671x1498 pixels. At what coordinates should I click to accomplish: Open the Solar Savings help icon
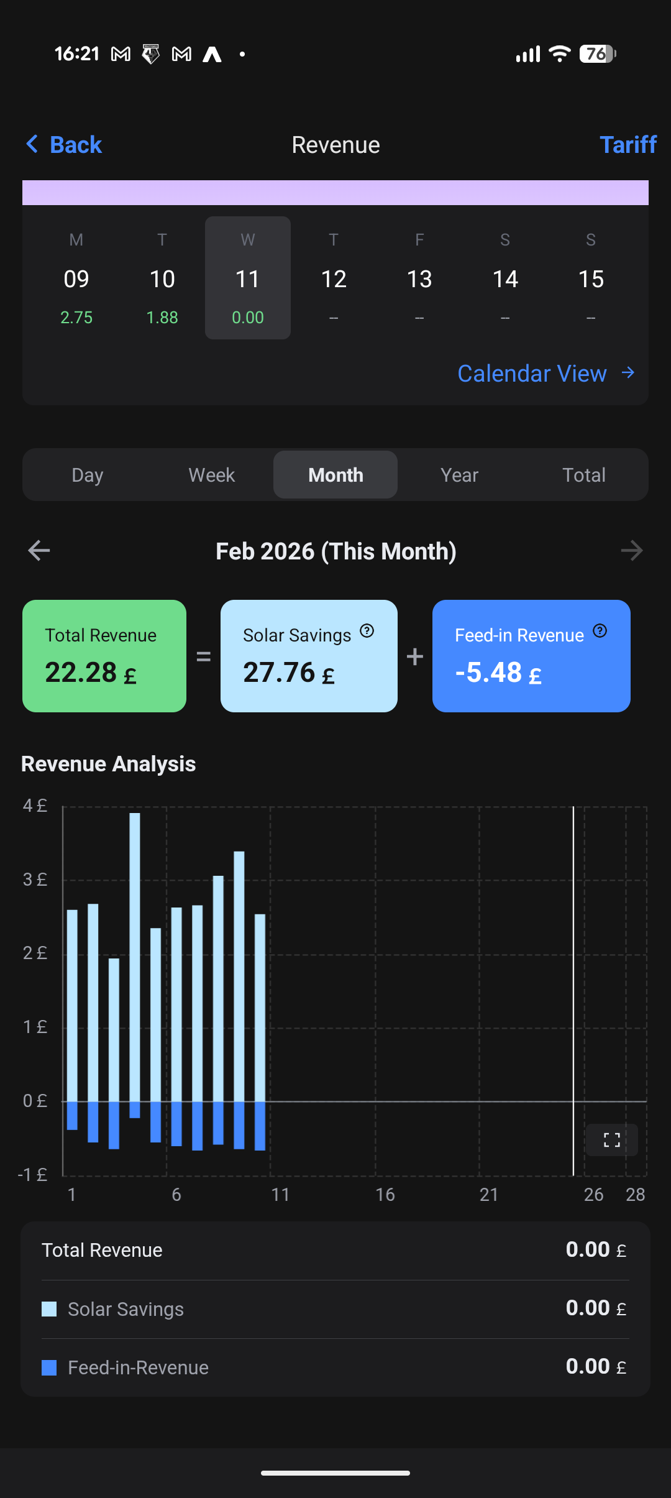point(367,631)
